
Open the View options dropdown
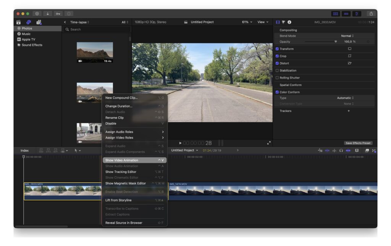tap(263, 22)
